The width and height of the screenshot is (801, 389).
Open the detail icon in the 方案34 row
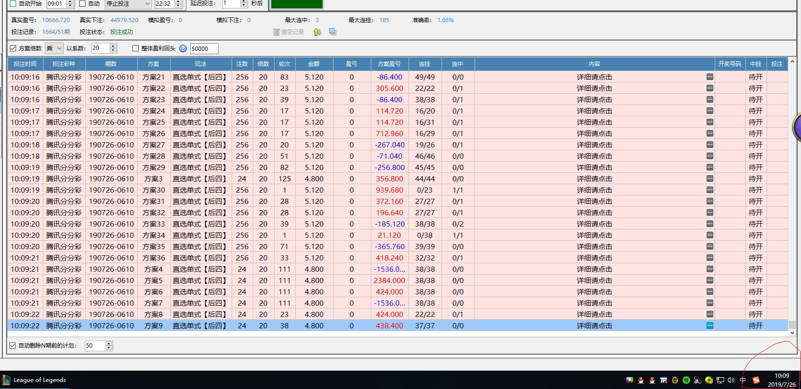(x=709, y=235)
